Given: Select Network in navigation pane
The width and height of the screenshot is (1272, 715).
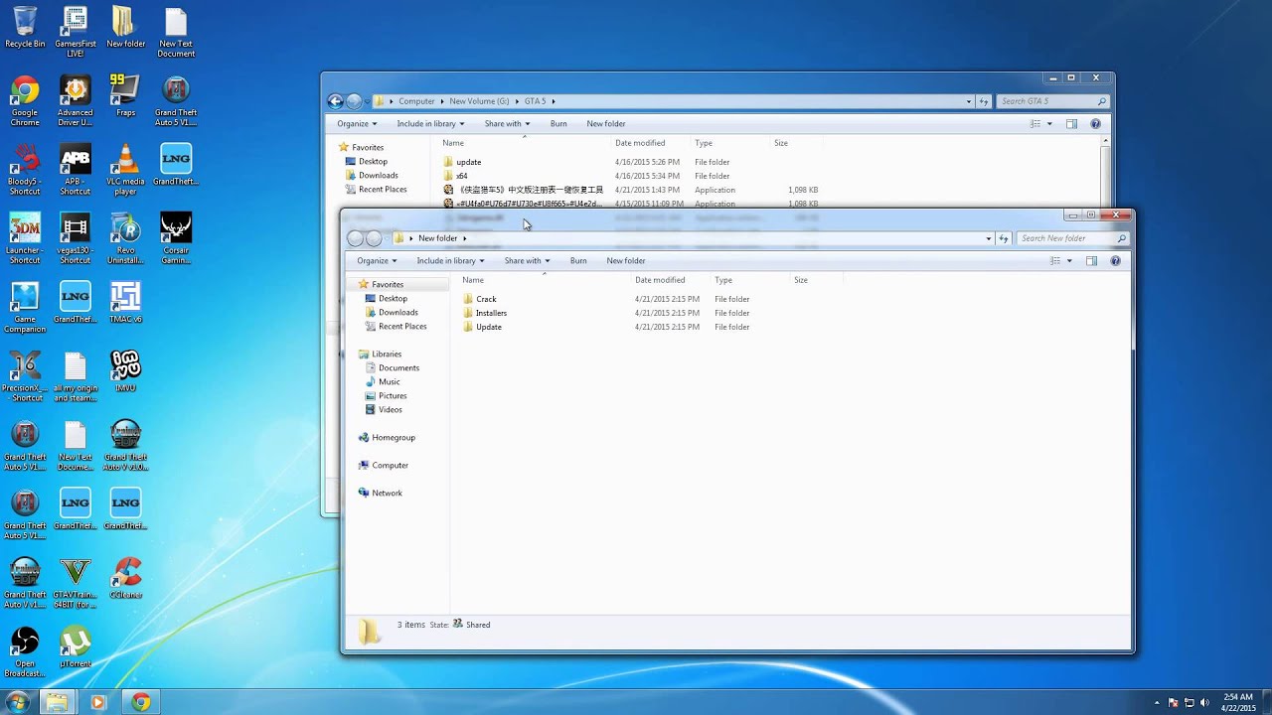Looking at the screenshot, I should [x=387, y=494].
